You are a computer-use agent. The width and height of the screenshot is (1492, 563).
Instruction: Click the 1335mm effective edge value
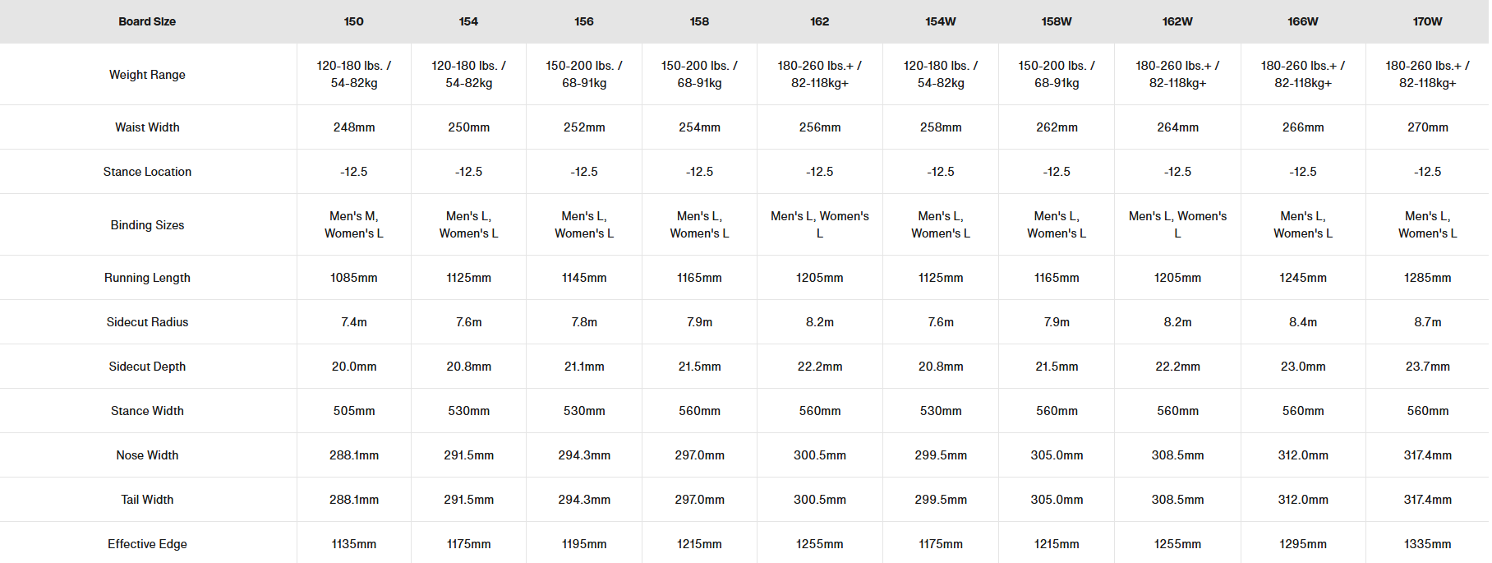tap(1427, 544)
